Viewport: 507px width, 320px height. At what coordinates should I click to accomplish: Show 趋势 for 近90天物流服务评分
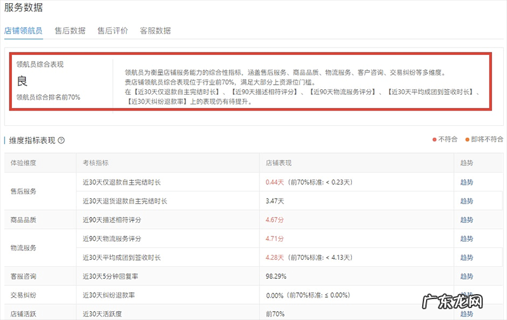pos(466,239)
